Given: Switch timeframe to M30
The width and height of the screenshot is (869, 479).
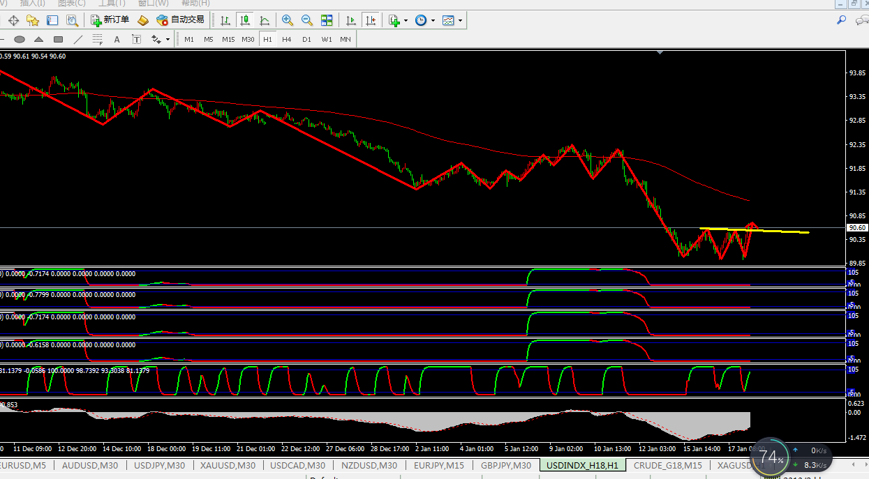Looking at the screenshot, I should [x=248, y=39].
